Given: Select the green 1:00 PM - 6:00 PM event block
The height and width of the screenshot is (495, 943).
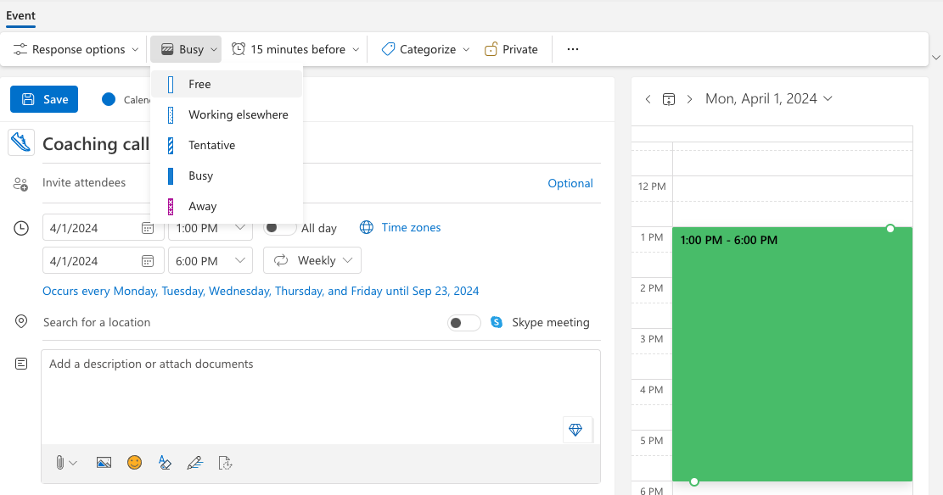Looking at the screenshot, I should pyautogui.click(x=792, y=354).
